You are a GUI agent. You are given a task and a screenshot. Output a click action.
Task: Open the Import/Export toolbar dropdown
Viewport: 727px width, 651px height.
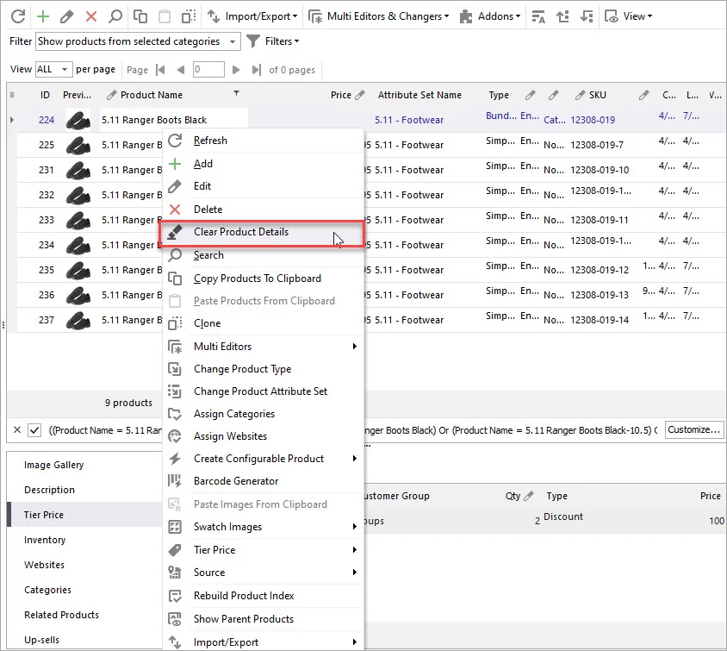(x=252, y=16)
